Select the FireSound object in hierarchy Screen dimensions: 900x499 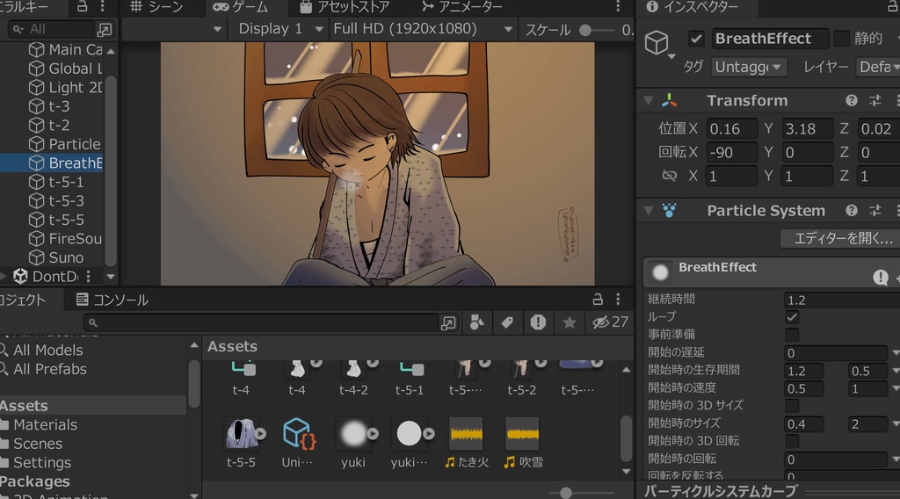[65, 239]
